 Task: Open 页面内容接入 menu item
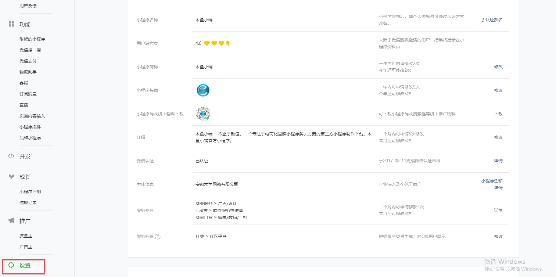[32, 116]
